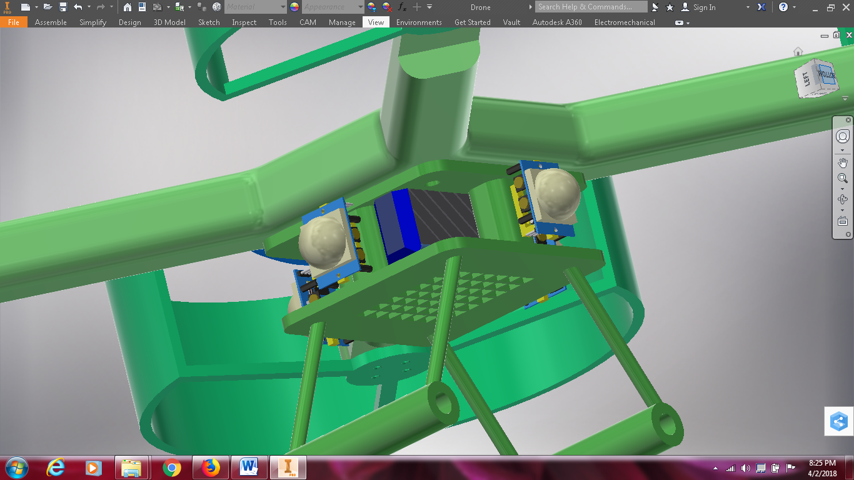The image size is (854, 480).
Task: Activate the Zoom tool in navigation bar
Action: click(843, 178)
